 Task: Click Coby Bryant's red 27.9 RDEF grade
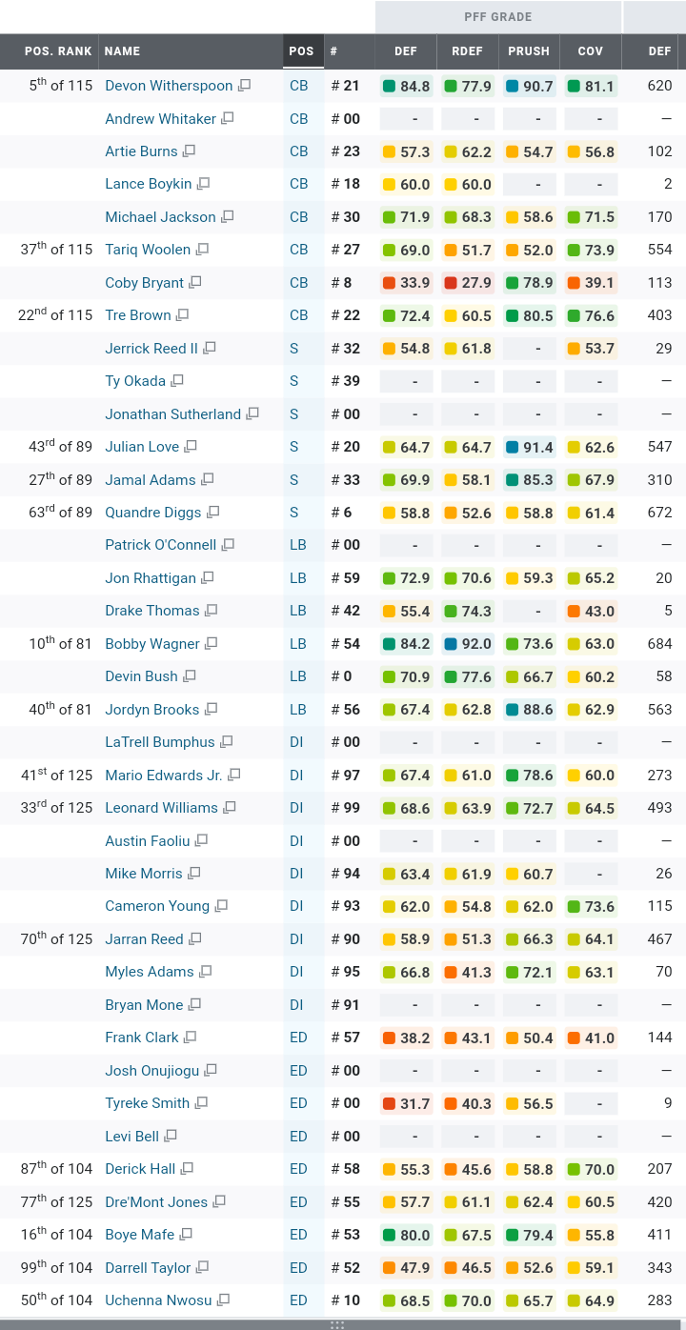pyautogui.click(x=468, y=283)
